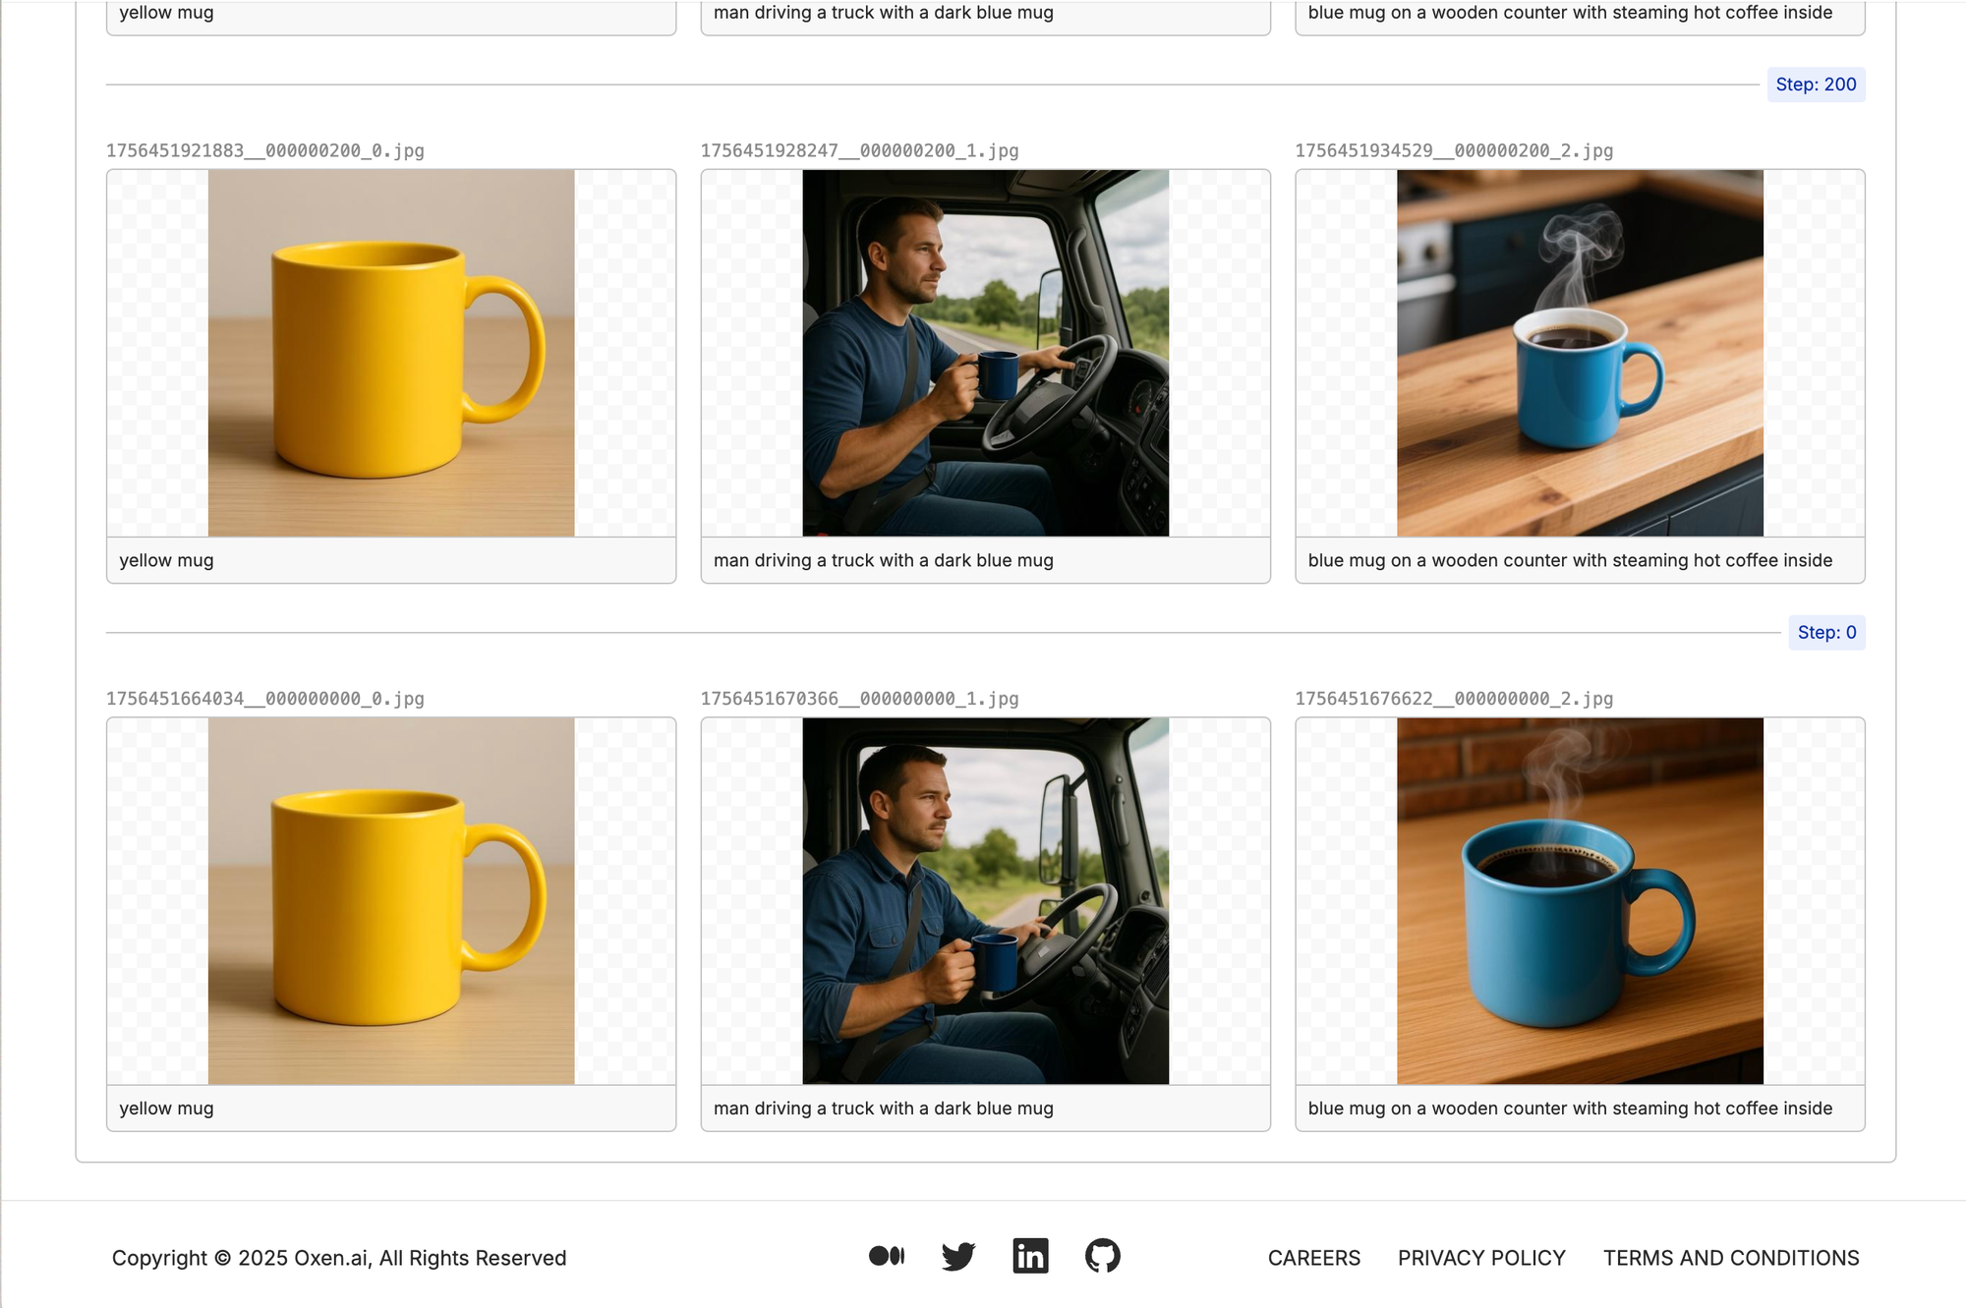Click the Step: 200 badge
The image size is (1966, 1308).
point(1815,85)
